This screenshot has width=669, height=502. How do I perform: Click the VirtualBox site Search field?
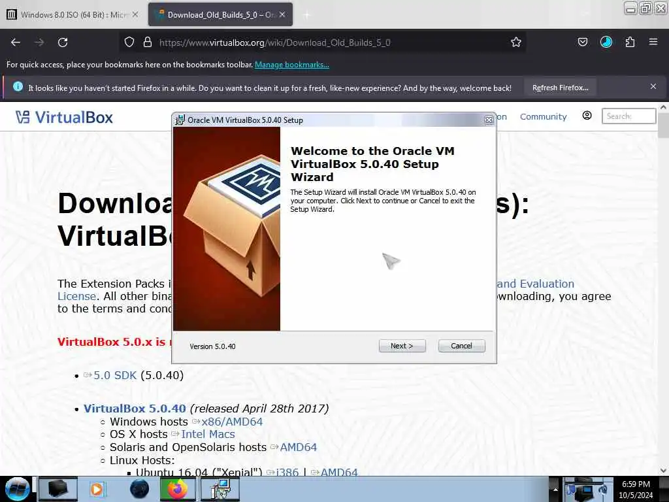628,116
